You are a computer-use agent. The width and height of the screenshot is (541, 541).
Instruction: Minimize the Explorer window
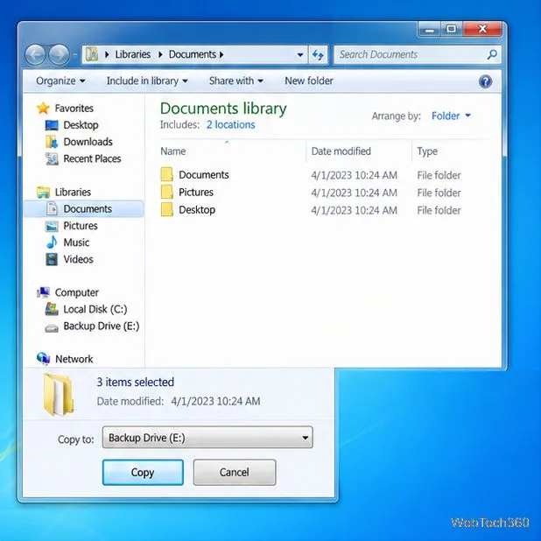coord(429,30)
